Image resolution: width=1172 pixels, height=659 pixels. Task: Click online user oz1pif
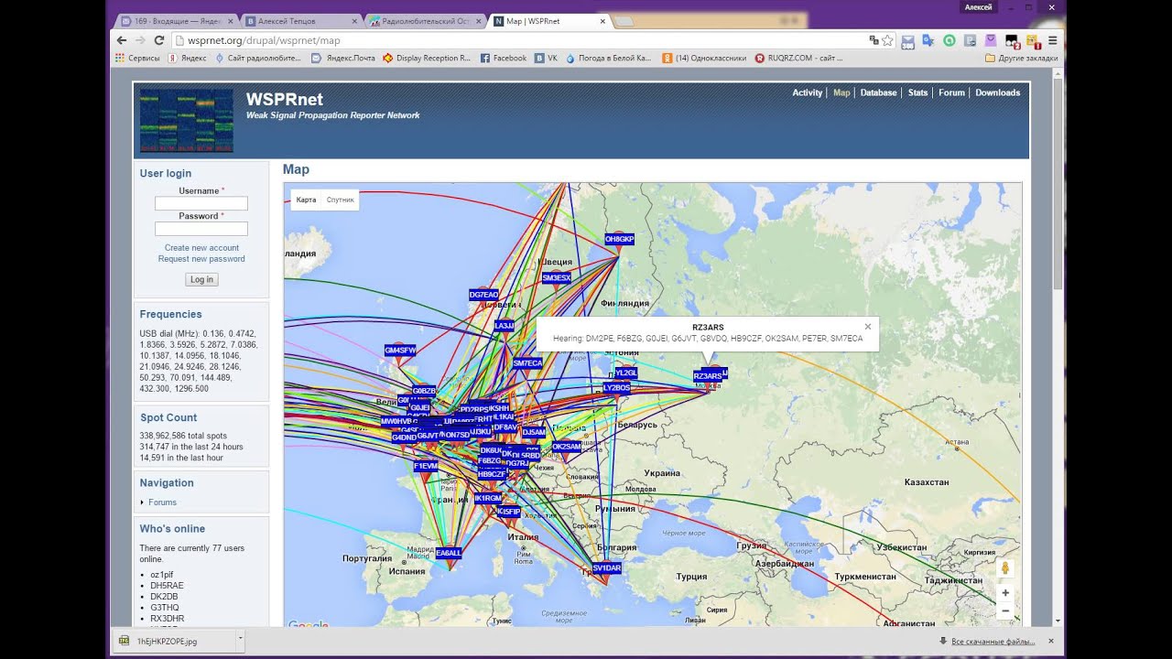(x=162, y=575)
